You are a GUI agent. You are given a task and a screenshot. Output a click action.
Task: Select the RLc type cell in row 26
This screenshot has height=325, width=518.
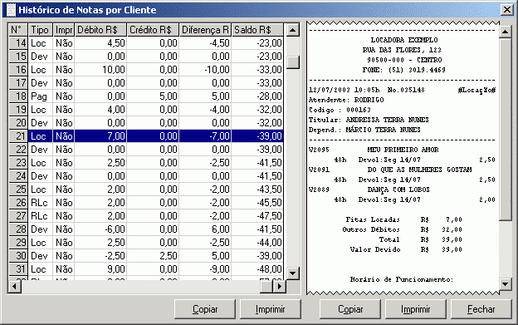pos(41,203)
